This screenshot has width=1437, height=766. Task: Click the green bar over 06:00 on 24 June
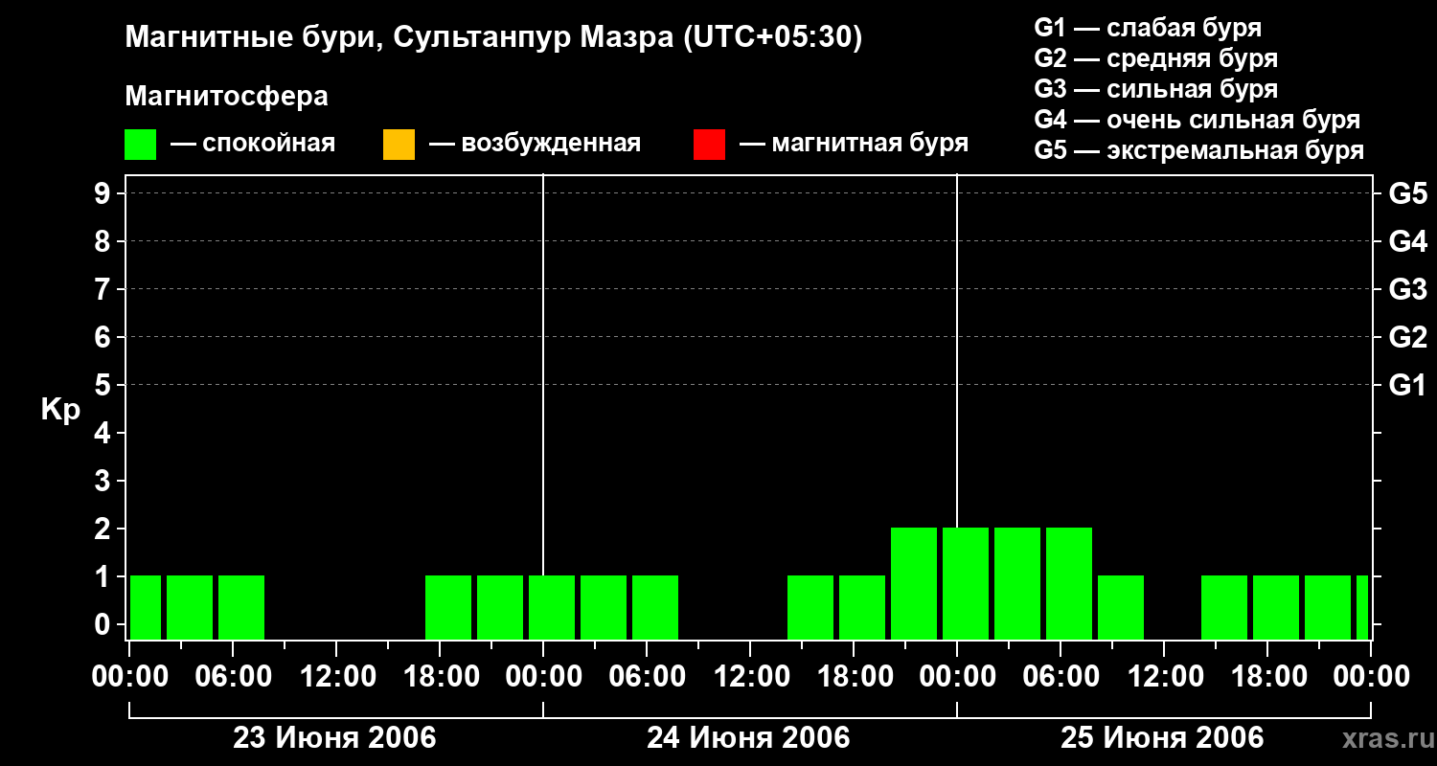[655, 607]
